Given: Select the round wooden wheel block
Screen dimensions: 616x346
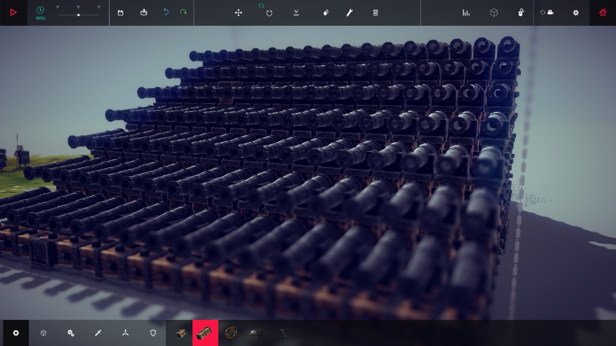Looking at the screenshot, I should coord(231,333).
